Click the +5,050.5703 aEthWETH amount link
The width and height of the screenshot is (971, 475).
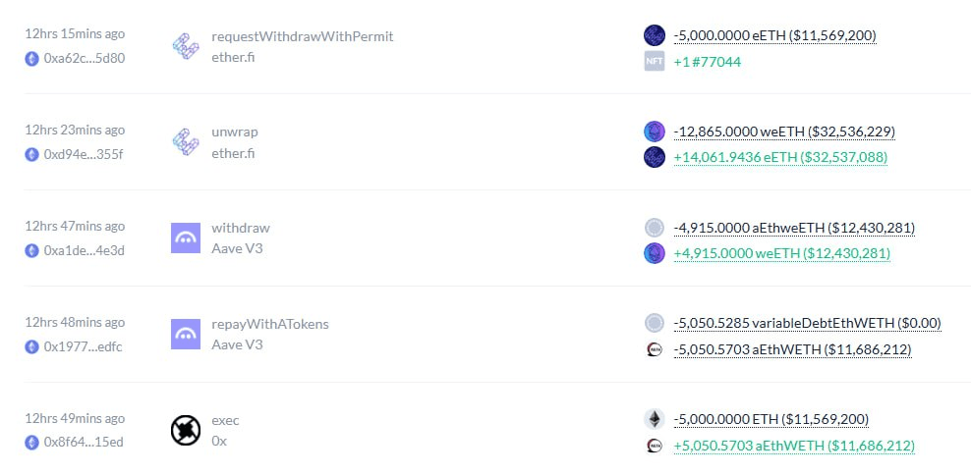(x=794, y=446)
